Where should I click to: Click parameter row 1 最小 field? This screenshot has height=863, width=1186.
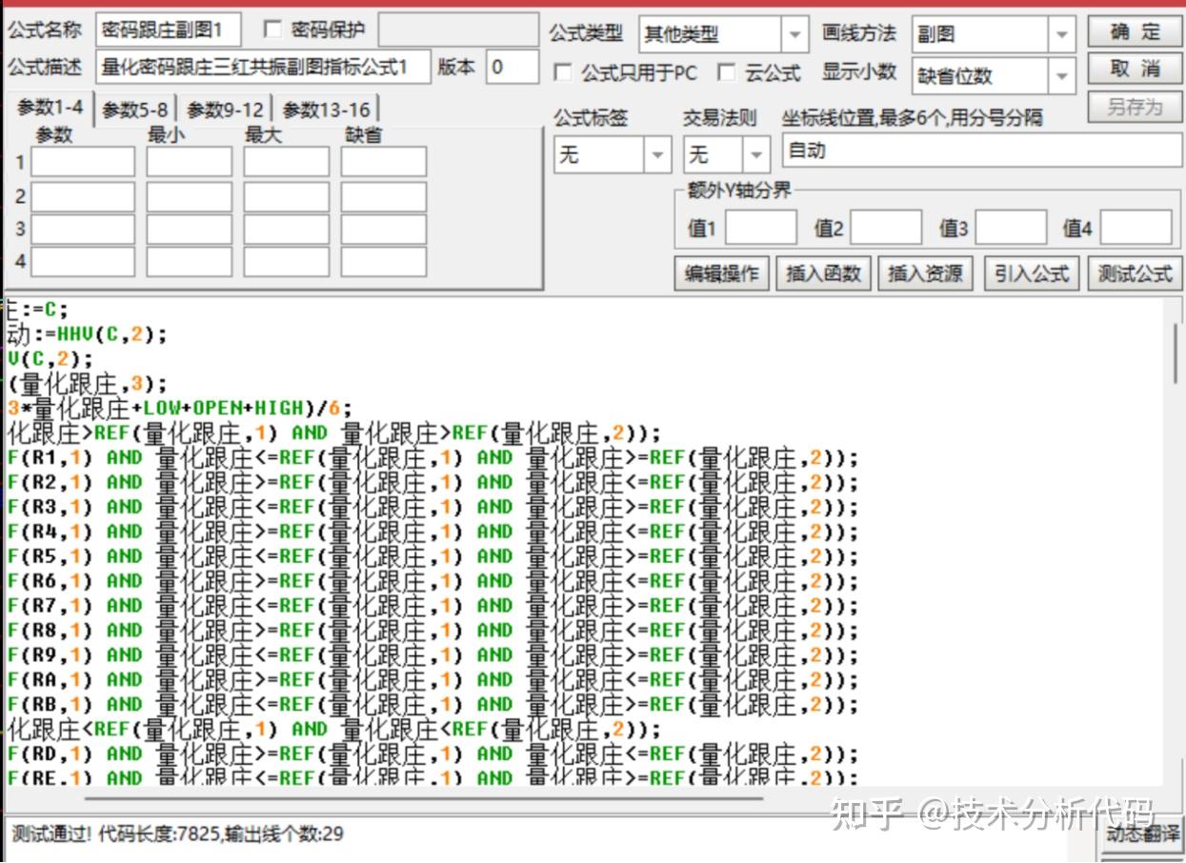[x=189, y=162]
